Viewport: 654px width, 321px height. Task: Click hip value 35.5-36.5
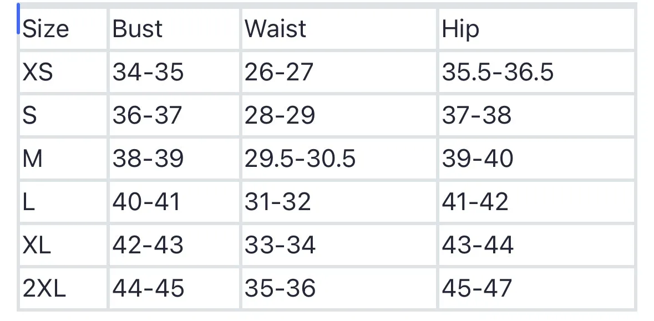pos(498,72)
